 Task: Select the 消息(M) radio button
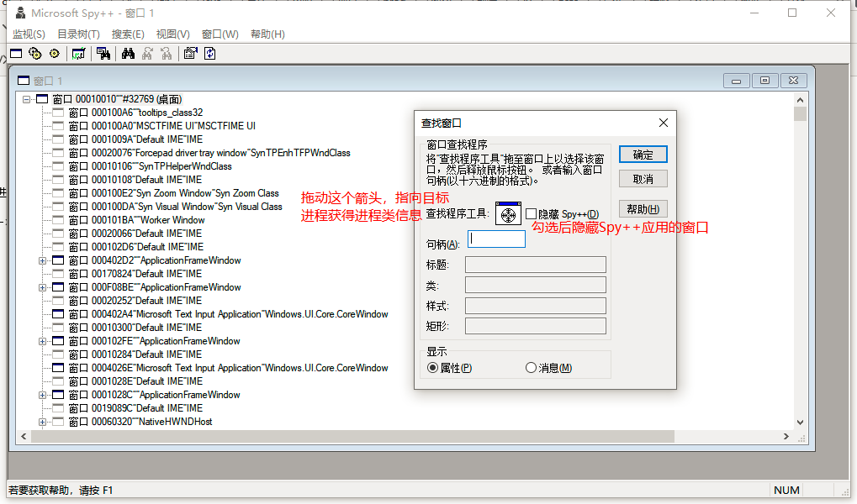point(531,367)
